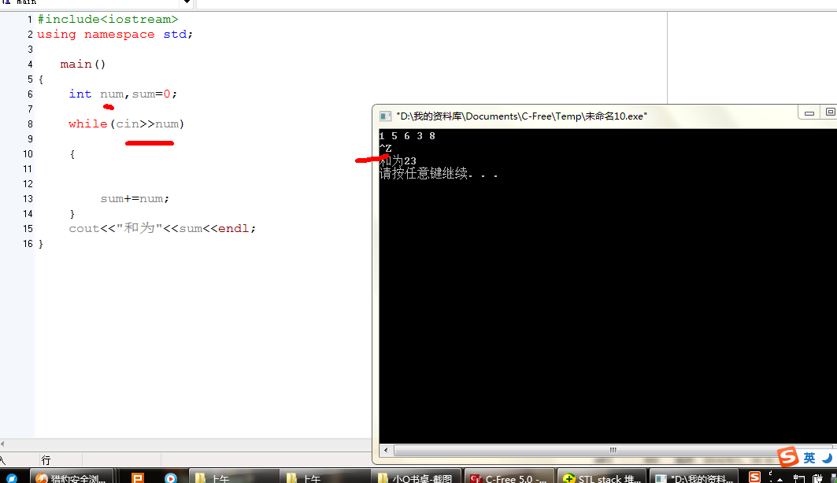Click line number 16 in gutter
Image resolution: width=837 pixels, height=483 pixels.
28,244
